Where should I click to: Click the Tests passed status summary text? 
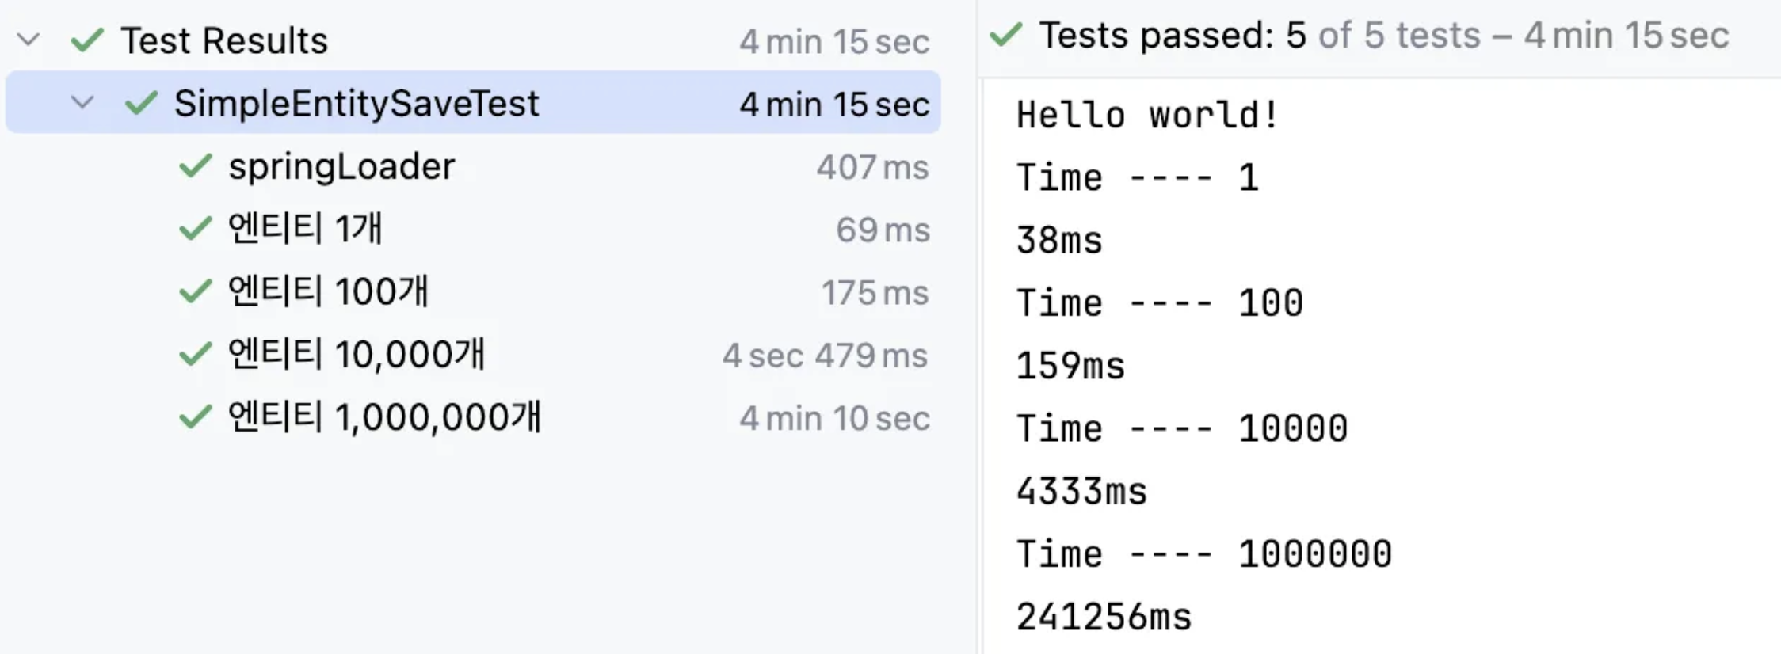[x=1384, y=35]
